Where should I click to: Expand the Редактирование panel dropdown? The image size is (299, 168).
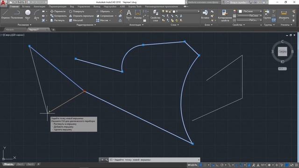pyautogui.click(x=86, y=25)
